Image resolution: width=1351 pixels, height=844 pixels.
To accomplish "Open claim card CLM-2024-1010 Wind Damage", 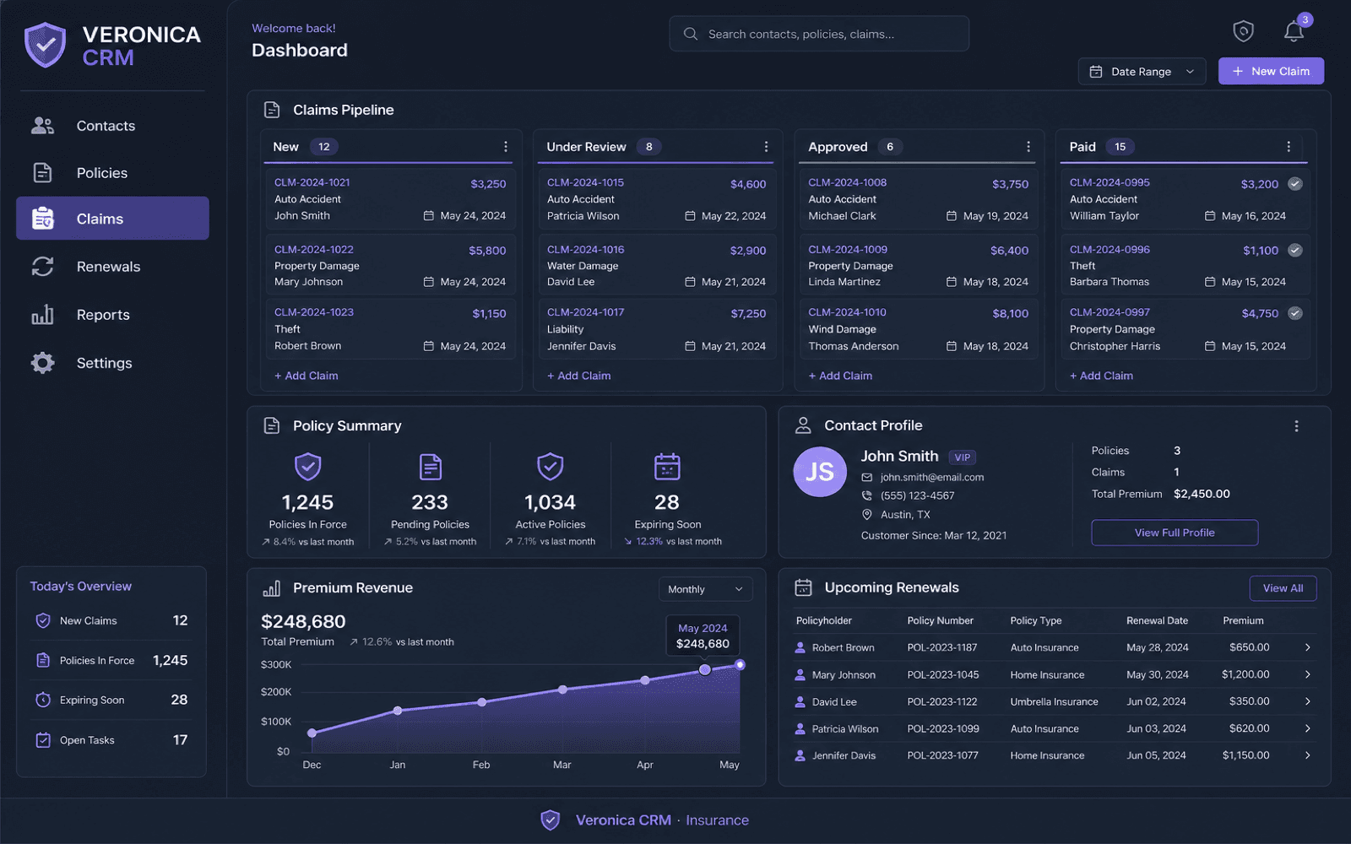I will [x=919, y=329].
